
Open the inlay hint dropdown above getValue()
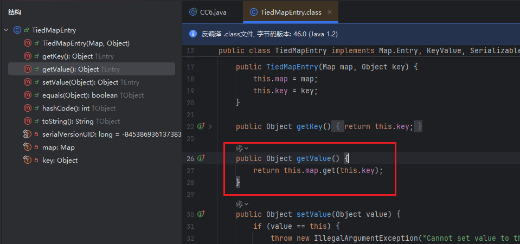click(242, 148)
